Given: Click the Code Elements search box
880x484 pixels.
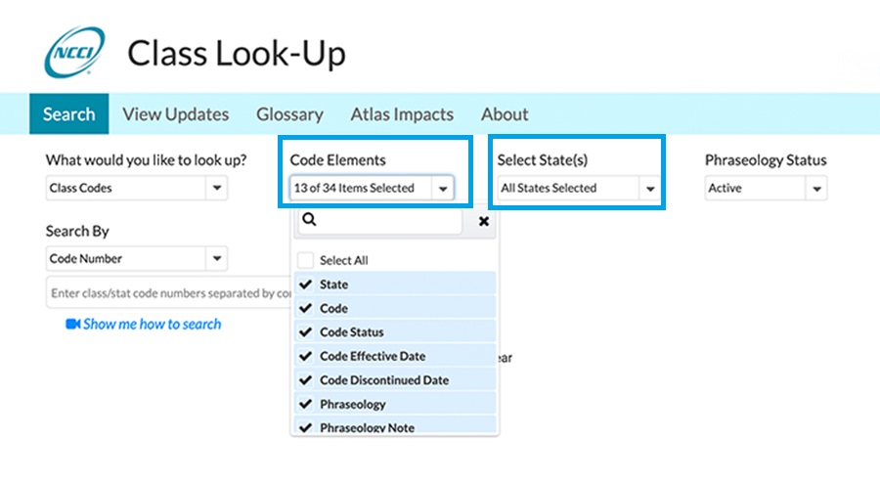Looking at the screenshot, I should click(x=380, y=221).
